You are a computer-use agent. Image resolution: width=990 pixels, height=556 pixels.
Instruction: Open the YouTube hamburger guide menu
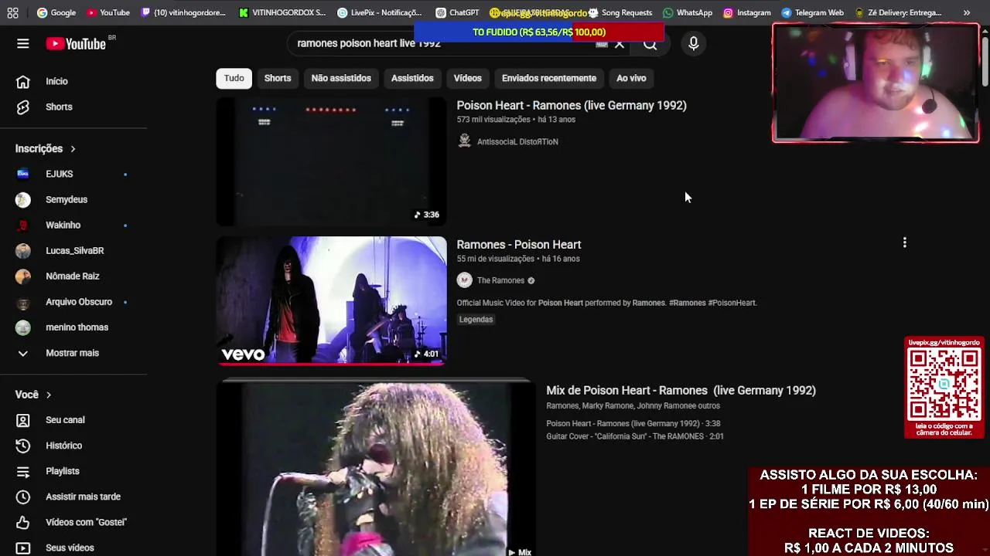coord(23,44)
